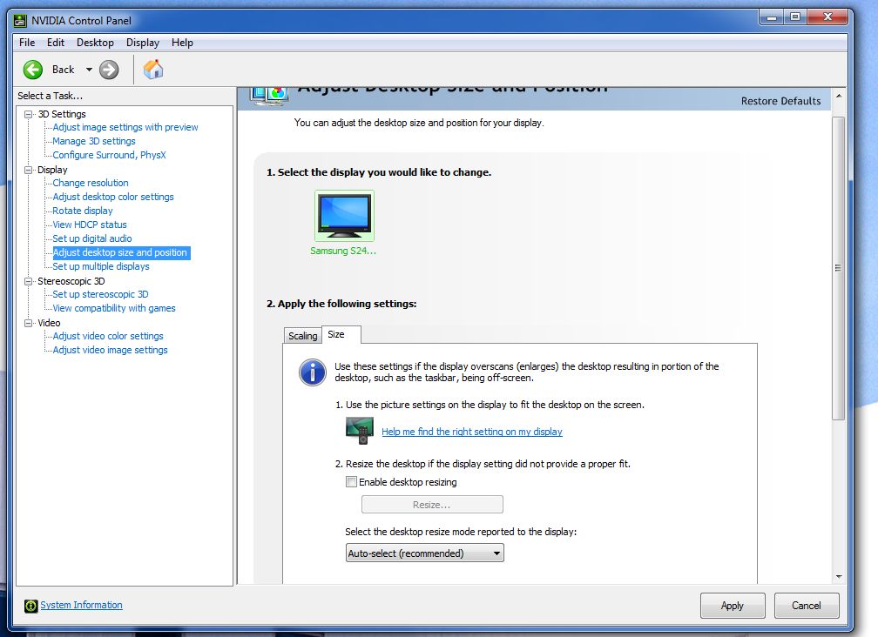Viewport: 878px width, 637px height.
Task: Open Manage 3D settings
Action: point(94,142)
